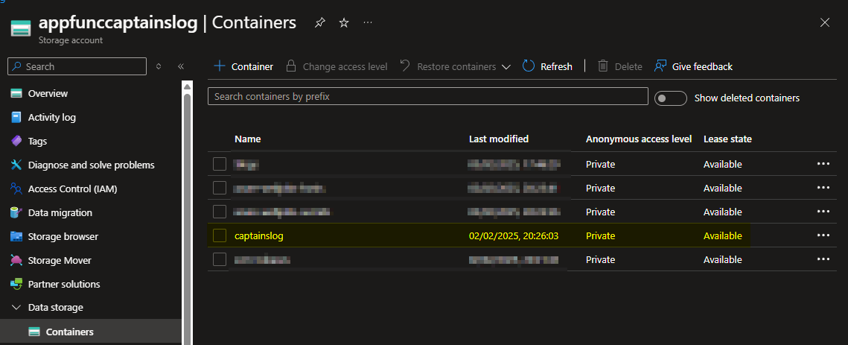Viewport: 848px width, 345px height.
Task: Click the Data migration bucket icon
Action: pos(16,212)
